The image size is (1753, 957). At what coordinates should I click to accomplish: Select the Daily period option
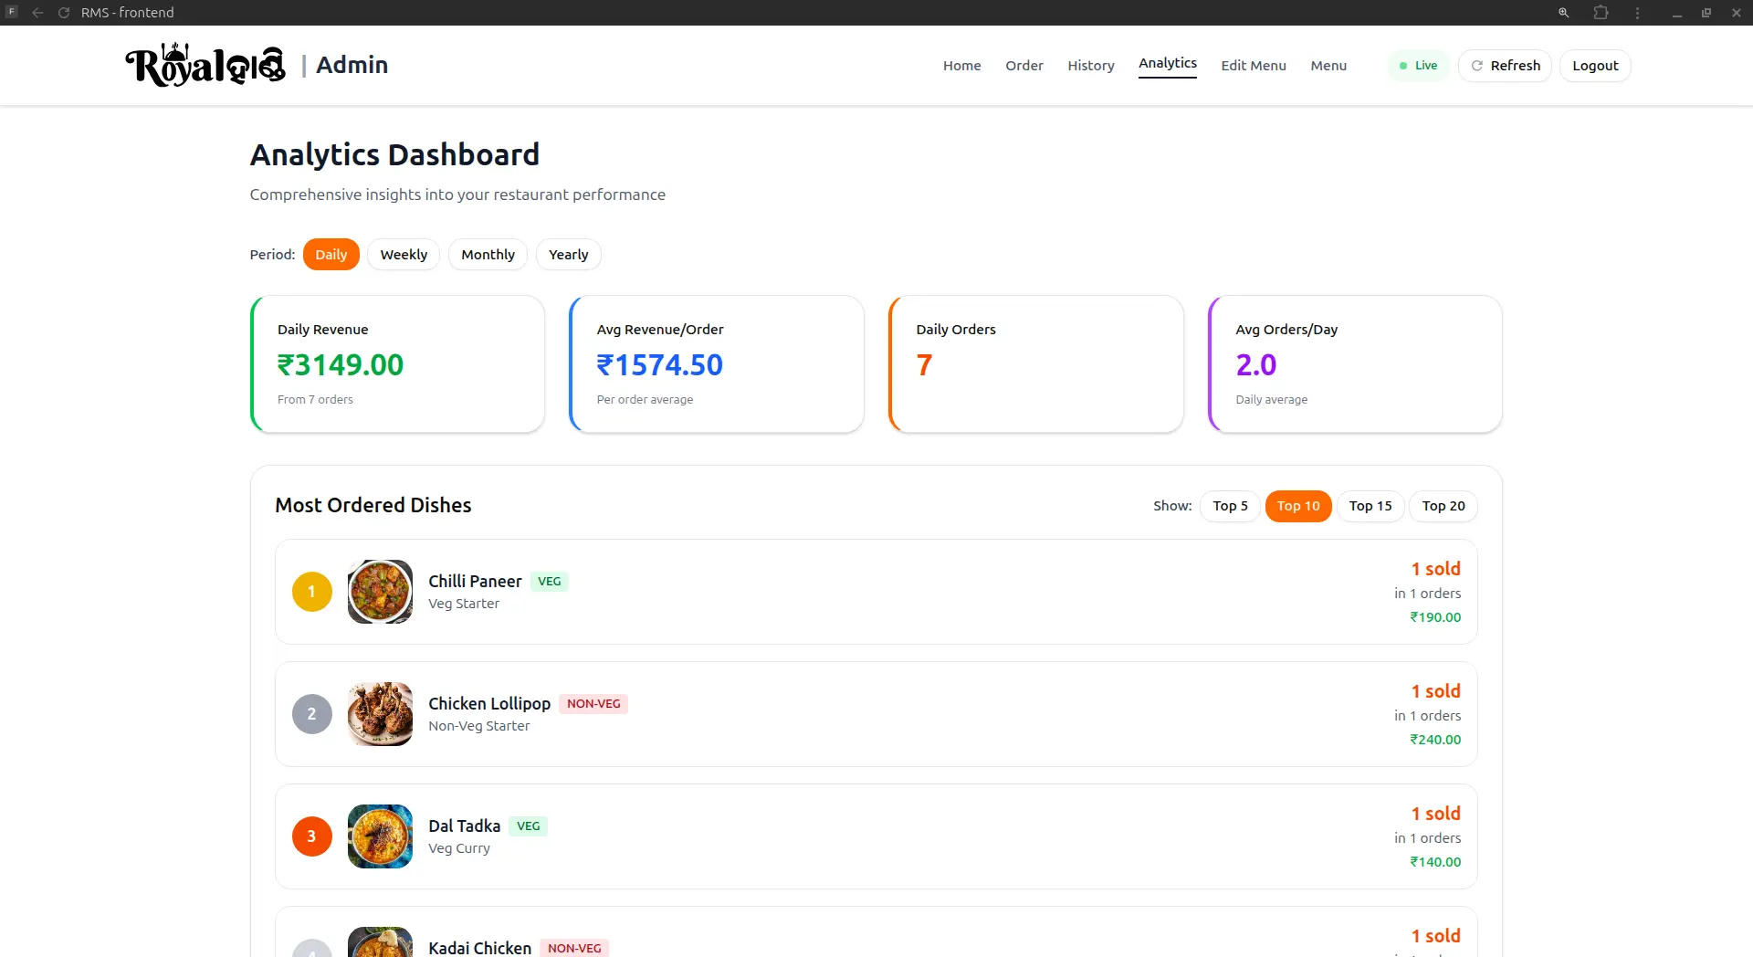[x=331, y=255]
